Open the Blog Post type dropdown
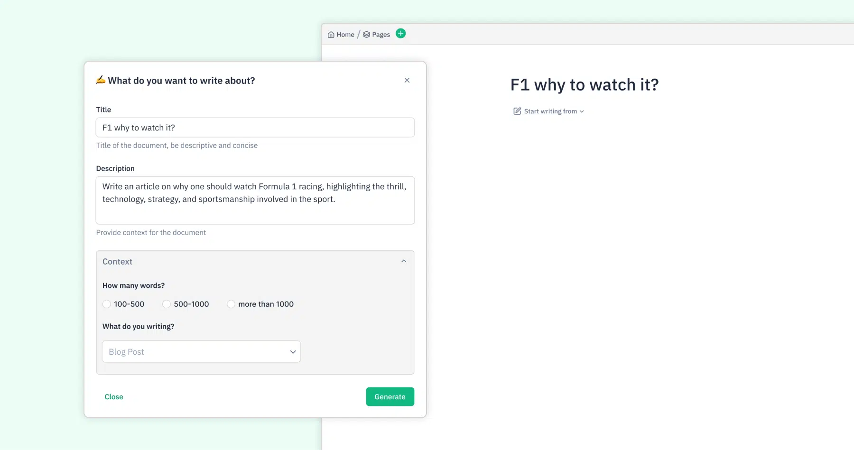Image resolution: width=854 pixels, height=450 pixels. 201,351
